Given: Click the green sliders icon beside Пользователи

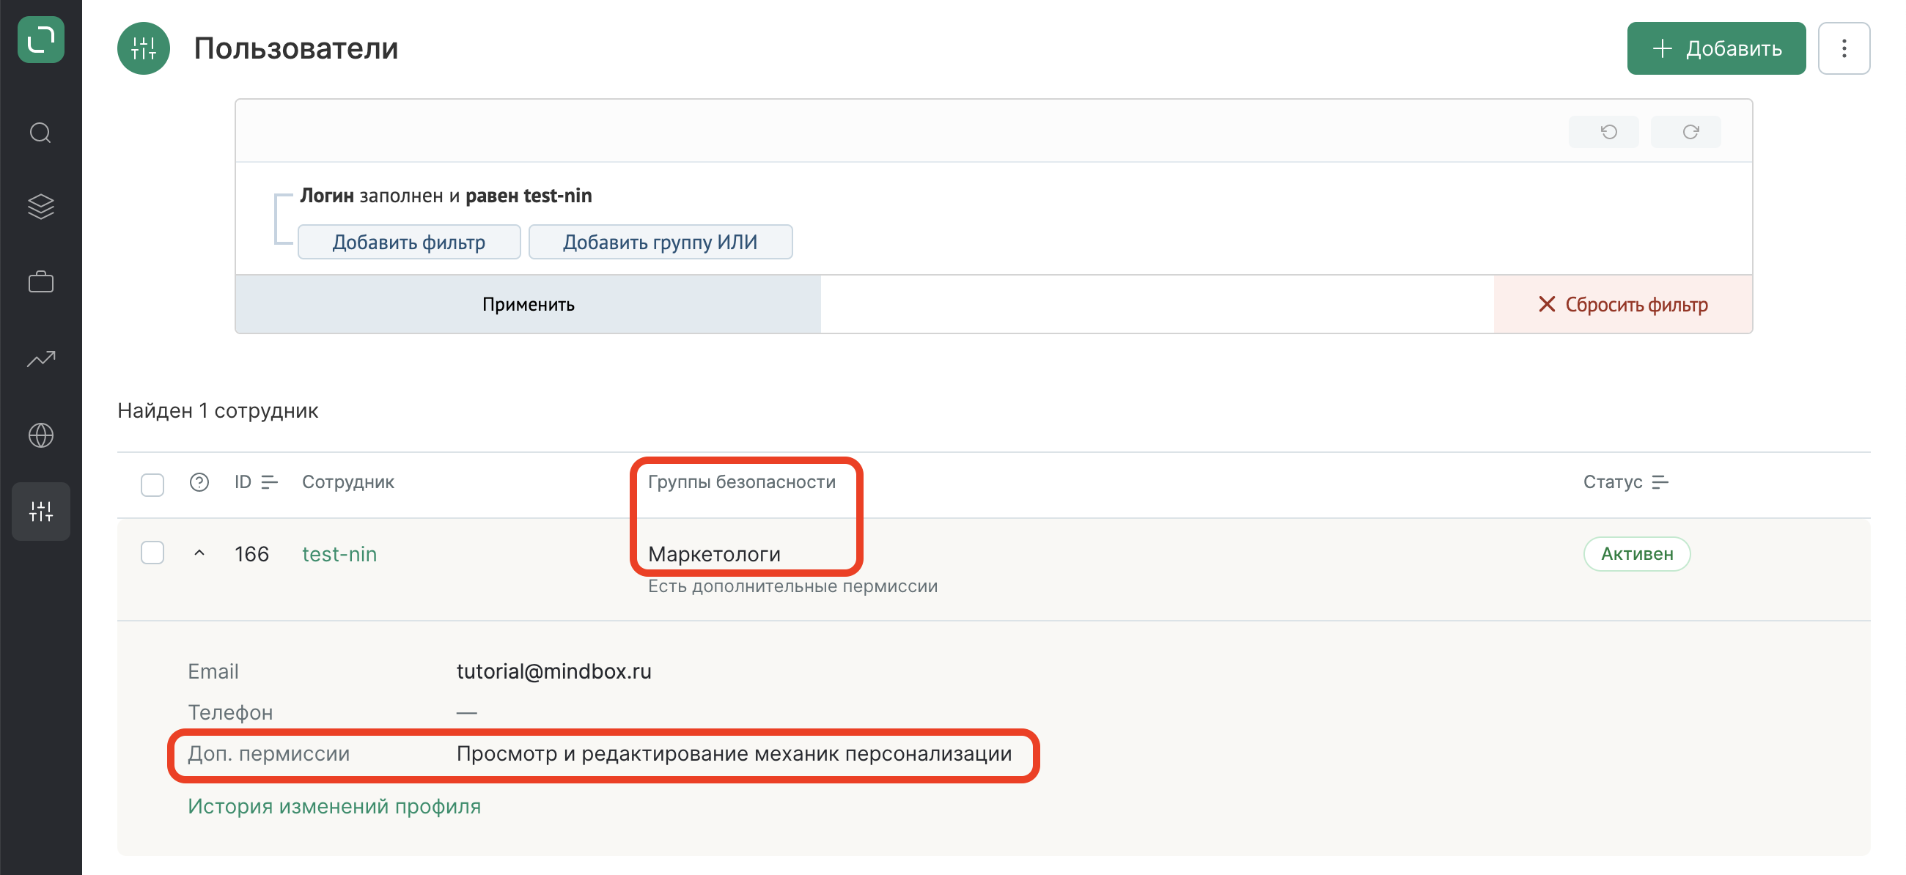Looking at the screenshot, I should coord(144,48).
